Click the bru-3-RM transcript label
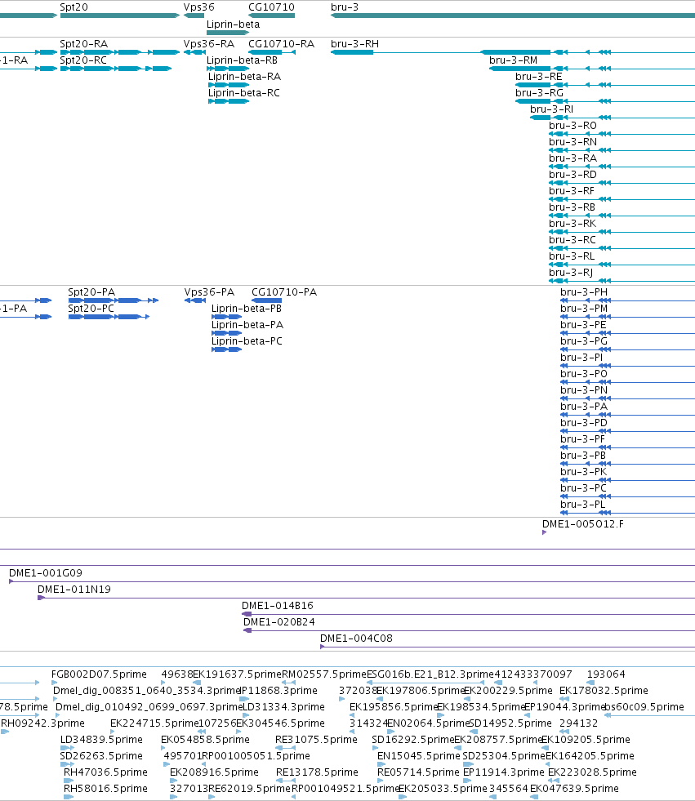This screenshot has width=695, height=801. click(513, 60)
